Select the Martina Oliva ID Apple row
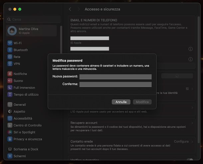203x164 pixels. (x=32, y=31)
